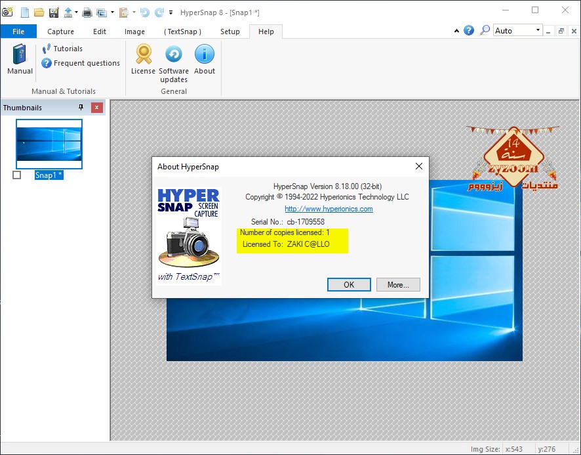
Task: Restore the Snap1 document window
Action: (x=561, y=31)
